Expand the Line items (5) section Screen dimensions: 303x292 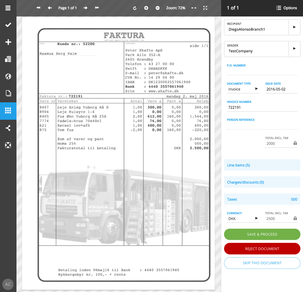pyautogui.click(x=262, y=165)
